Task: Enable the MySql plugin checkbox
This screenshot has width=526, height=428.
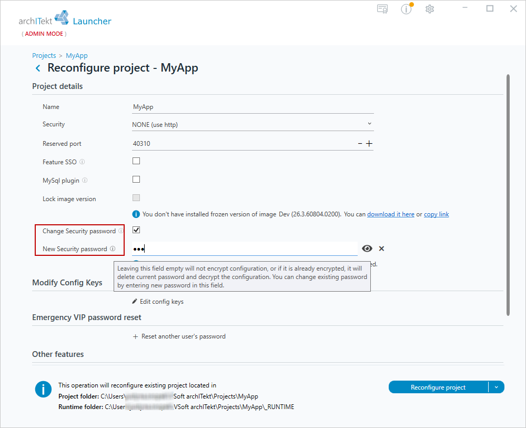Action: pyautogui.click(x=136, y=180)
